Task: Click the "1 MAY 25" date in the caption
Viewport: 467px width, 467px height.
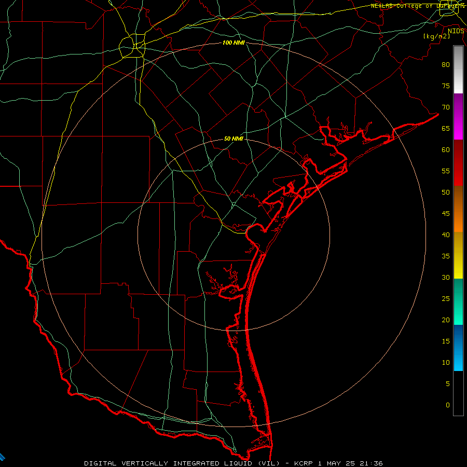Action: pos(337,463)
